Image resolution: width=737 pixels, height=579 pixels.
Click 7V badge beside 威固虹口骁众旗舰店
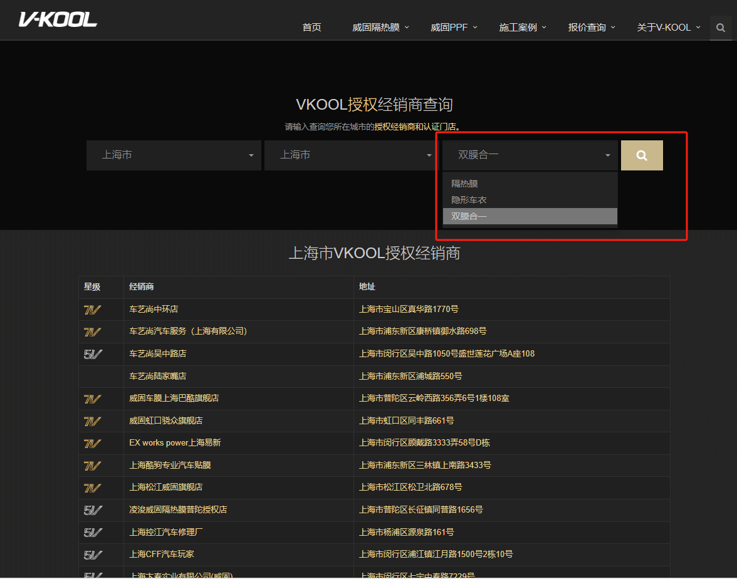[x=93, y=421]
